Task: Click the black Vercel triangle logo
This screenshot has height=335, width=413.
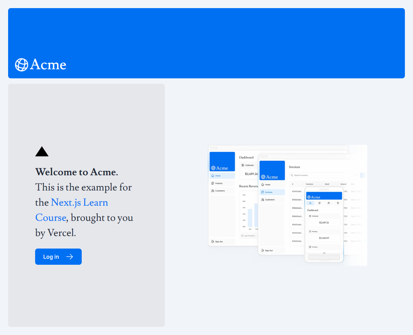Action: [42, 151]
